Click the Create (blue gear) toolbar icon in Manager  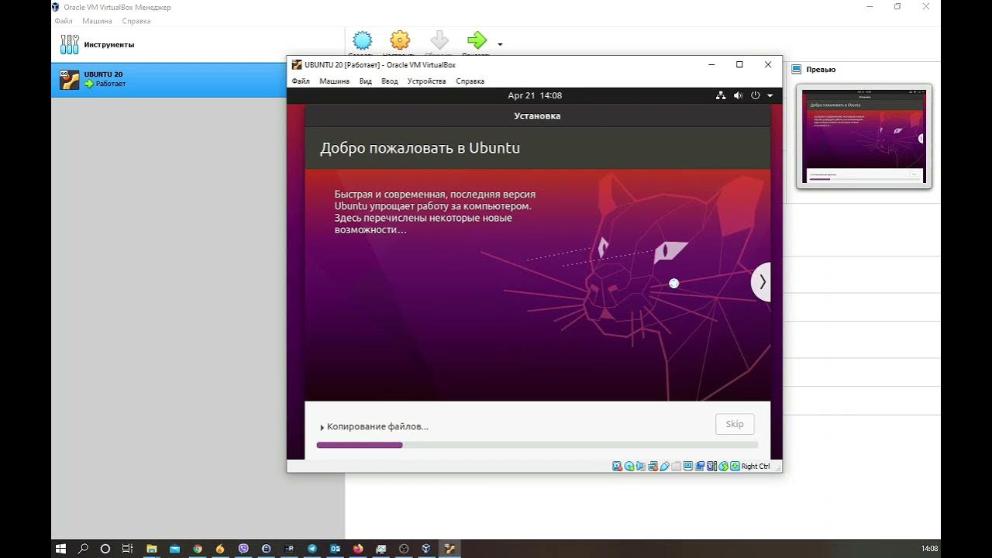click(x=362, y=42)
